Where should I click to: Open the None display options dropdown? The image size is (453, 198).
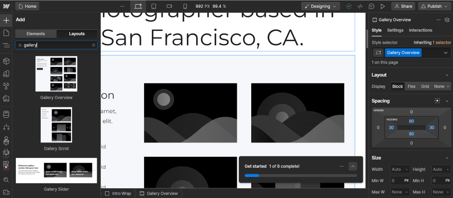click(442, 86)
